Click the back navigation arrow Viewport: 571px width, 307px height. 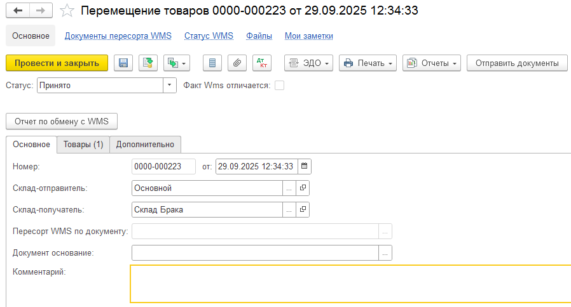point(18,11)
